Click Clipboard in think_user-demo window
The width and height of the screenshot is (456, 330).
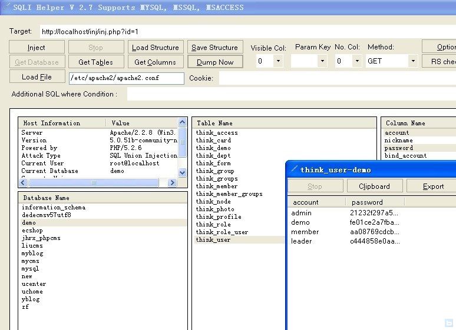(x=375, y=186)
